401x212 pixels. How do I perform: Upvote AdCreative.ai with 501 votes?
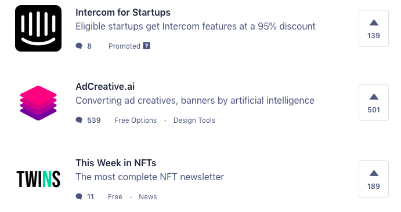[x=374, y=103]
